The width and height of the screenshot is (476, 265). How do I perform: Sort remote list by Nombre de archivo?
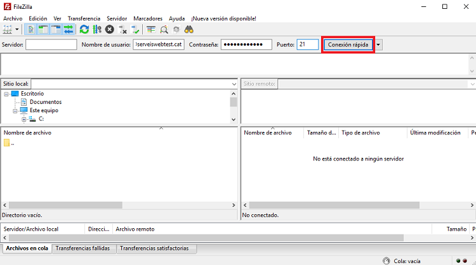(x=268, y=132)
